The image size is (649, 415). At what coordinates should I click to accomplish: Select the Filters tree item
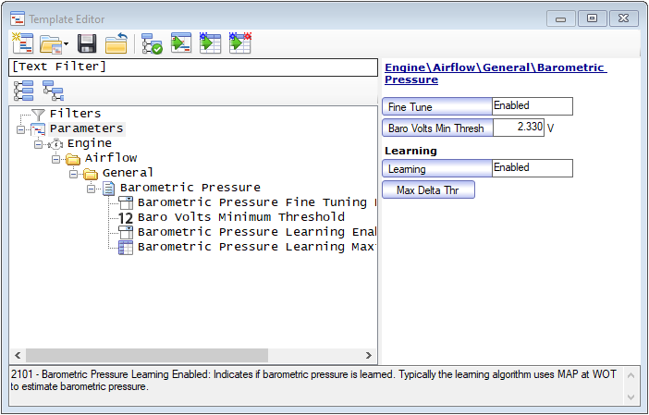(x=75, y=114)
